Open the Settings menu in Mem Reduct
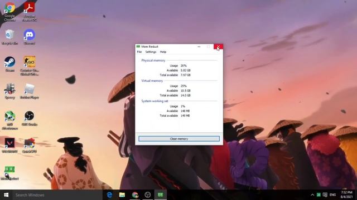 (x=151, y=52)
